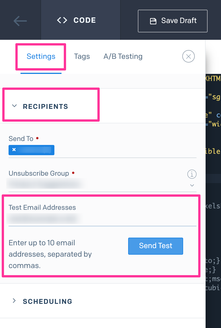Collapse the Recipients section chevron
This screenshot has height=328, width=221.
pos(14,106)
